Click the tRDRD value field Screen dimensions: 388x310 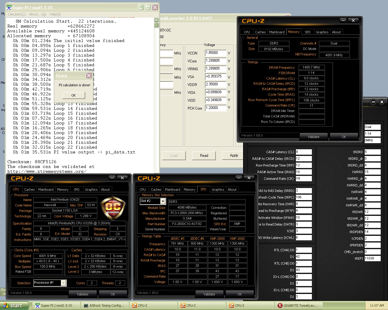tap(372, 152)
